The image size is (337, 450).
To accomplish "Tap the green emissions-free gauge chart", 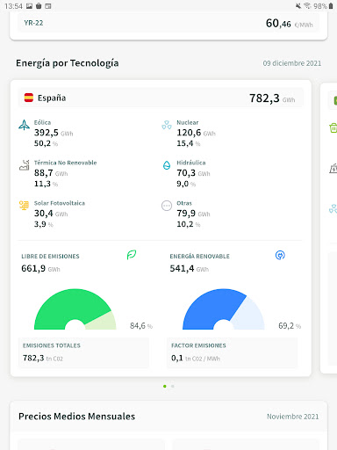I will pos(75,309).
